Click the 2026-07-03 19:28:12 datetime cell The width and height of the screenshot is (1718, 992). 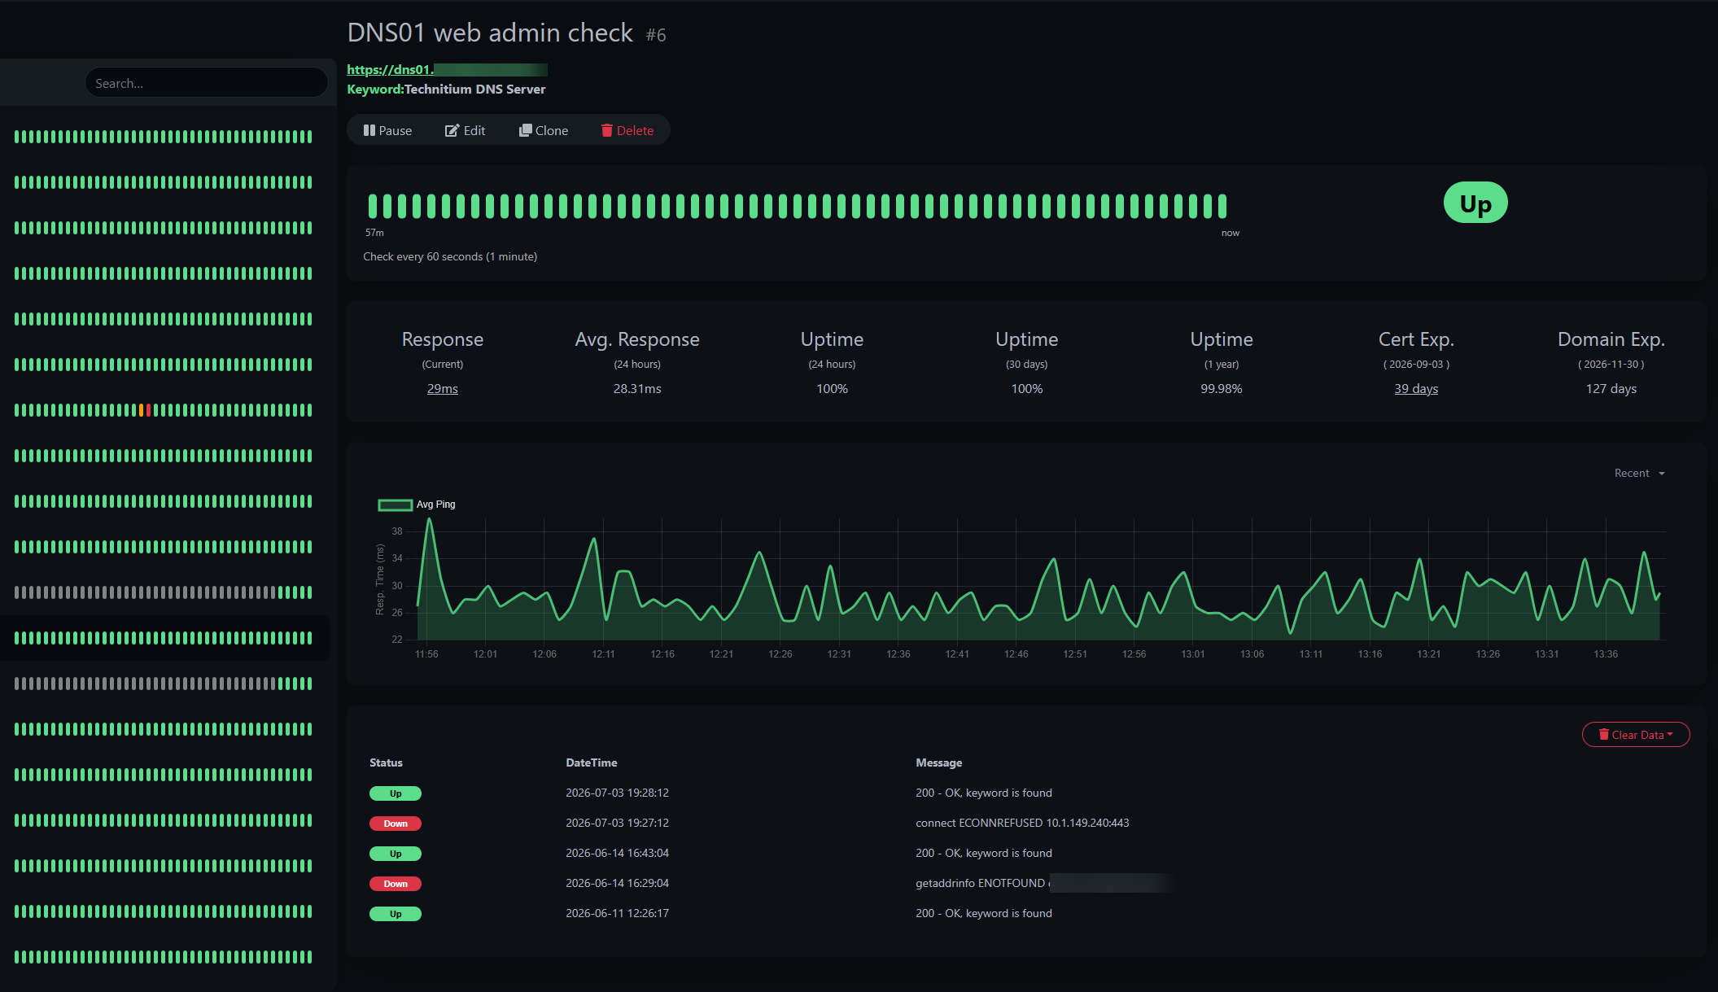[617, 793]
